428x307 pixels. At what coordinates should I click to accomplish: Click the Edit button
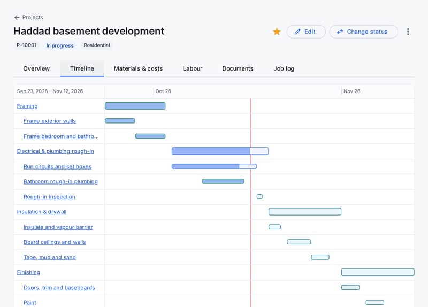pos(306,32)
